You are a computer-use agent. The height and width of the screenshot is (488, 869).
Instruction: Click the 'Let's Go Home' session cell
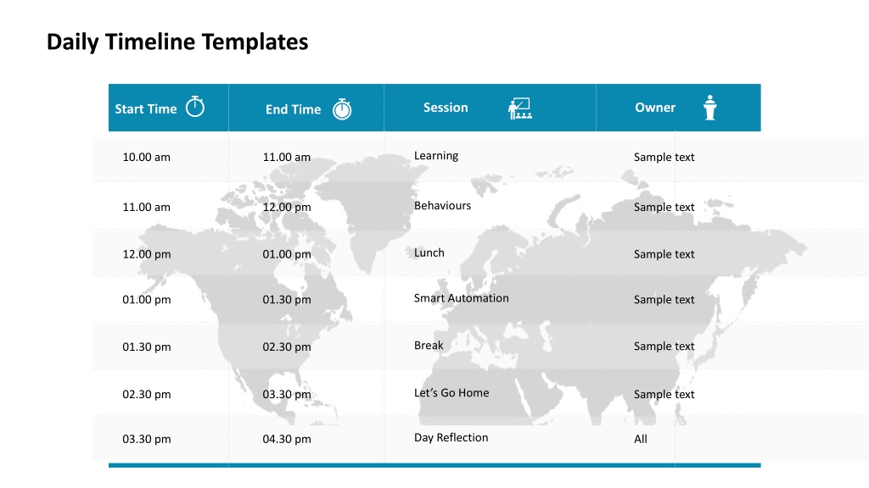point(451,393)
